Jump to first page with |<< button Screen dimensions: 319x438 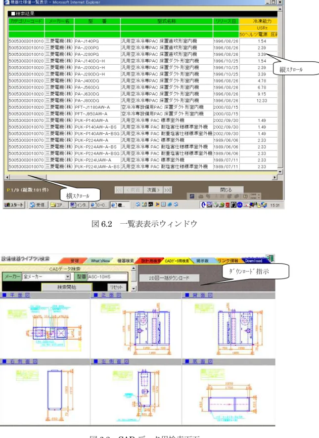[x=119, y=190]
